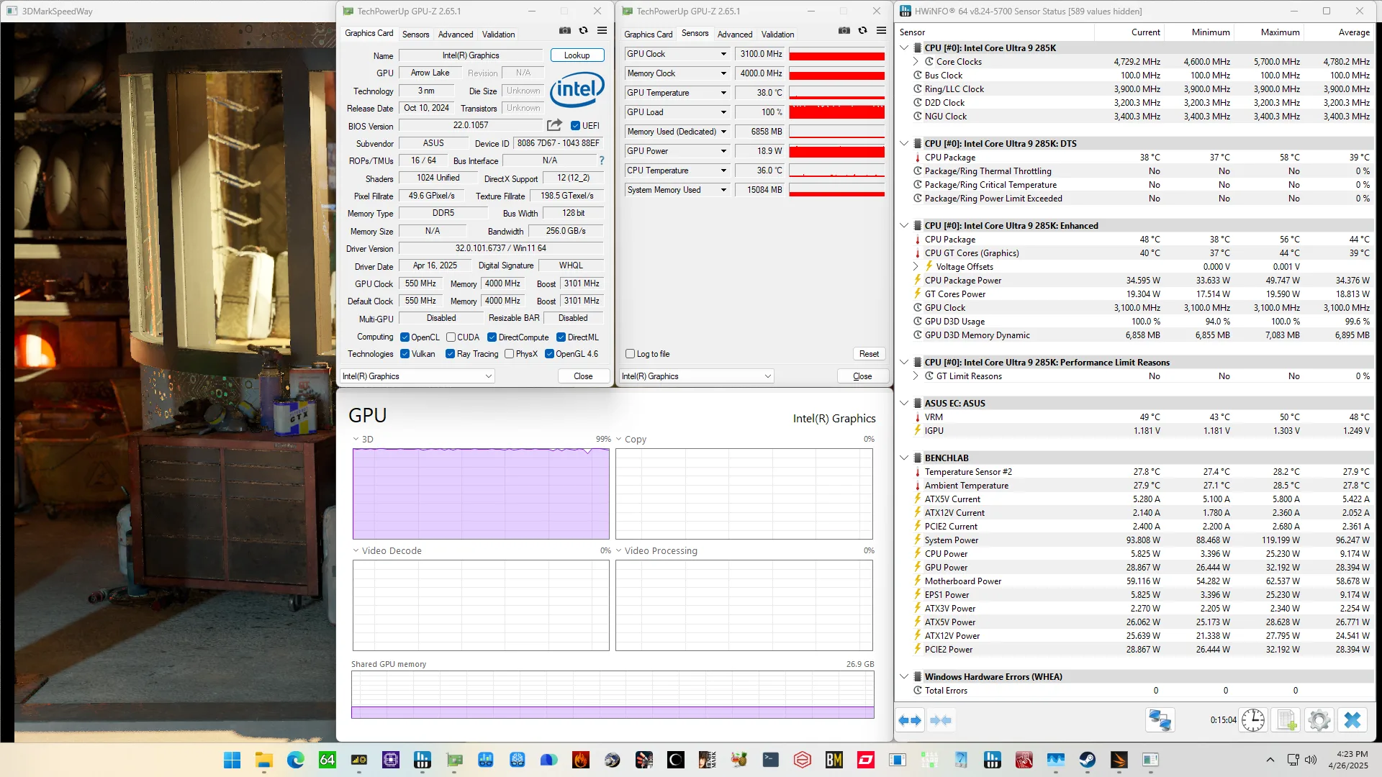1382x777 pixels.
Task: Show hidden system tray icons chevron
Action: click(1270, 760)
